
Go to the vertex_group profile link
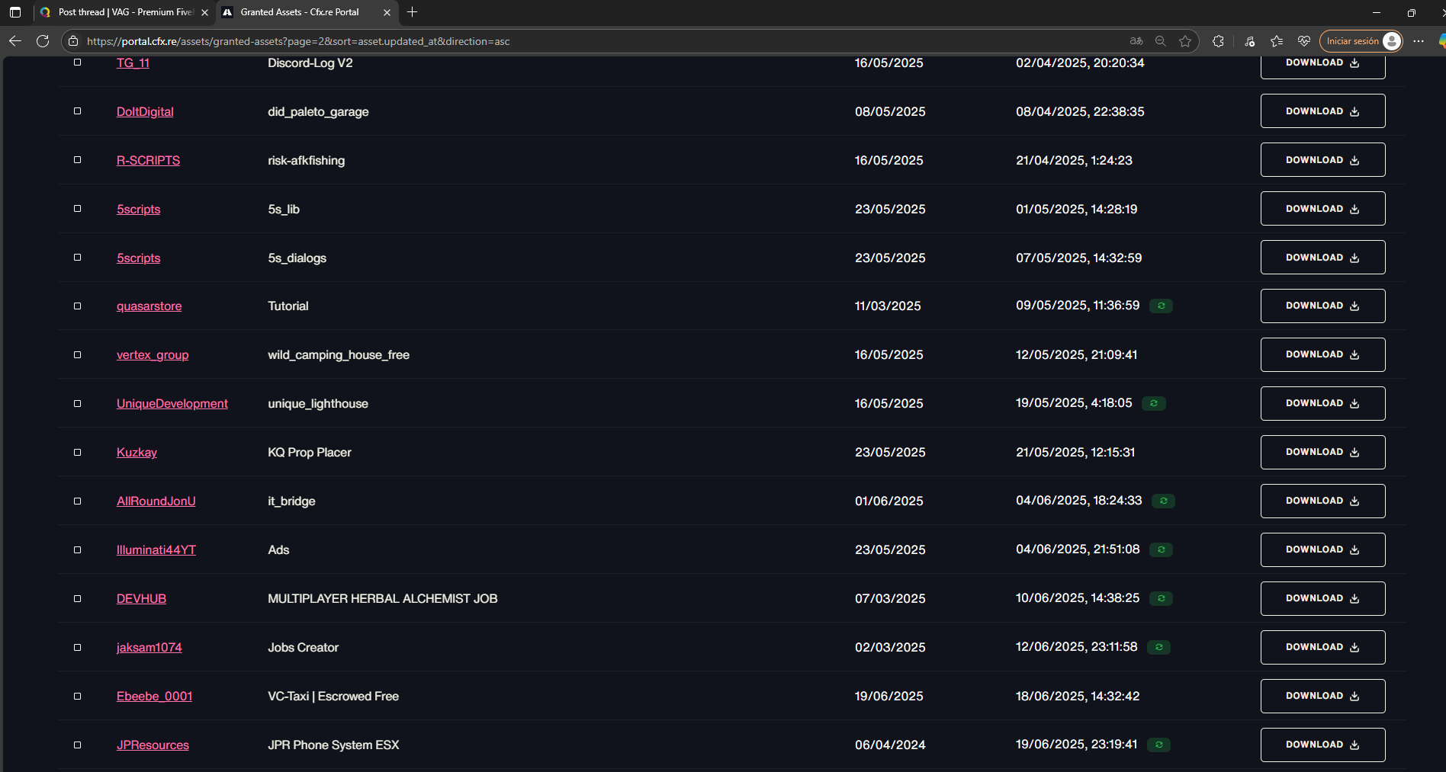pyautogui.click(x=153, y=354)
